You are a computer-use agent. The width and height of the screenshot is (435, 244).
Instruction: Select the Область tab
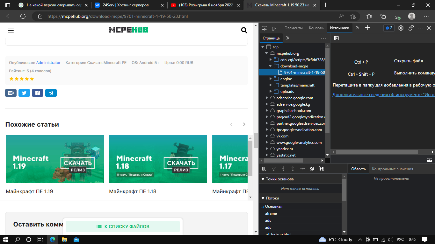coord(359,169)
